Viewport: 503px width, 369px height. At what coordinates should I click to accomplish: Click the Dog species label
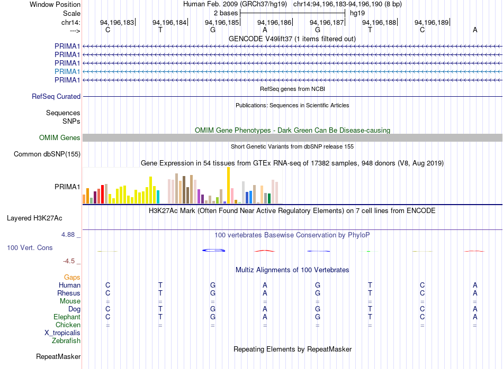pyautogui.click(x=74, y=309)
